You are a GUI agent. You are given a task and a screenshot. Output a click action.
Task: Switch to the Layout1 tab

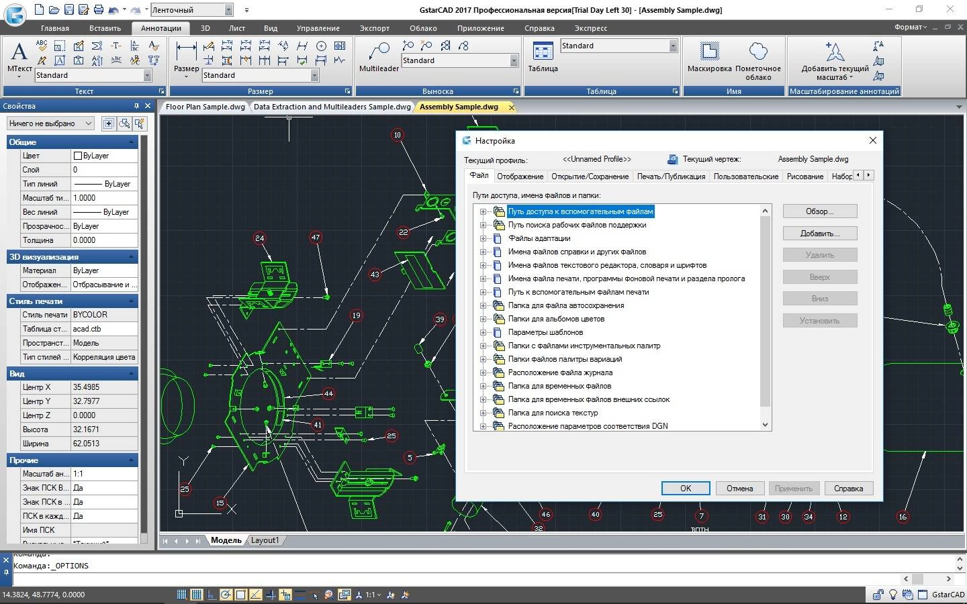(265, 540)
